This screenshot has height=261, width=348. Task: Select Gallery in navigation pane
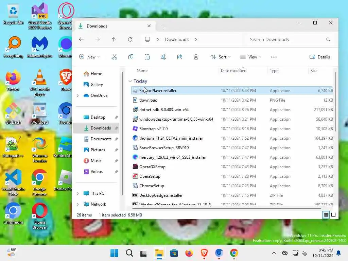tap(97, 85)
